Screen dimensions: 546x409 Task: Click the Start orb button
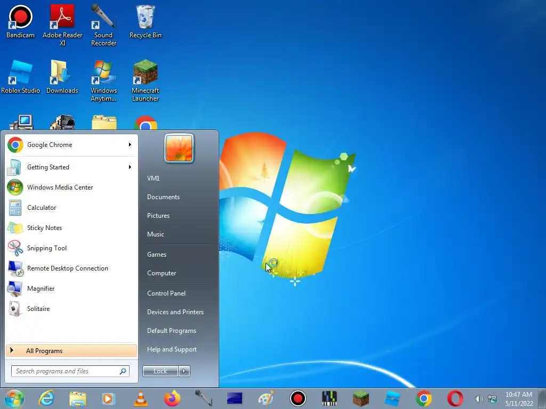pyautogui.click(x=14, y=398)
